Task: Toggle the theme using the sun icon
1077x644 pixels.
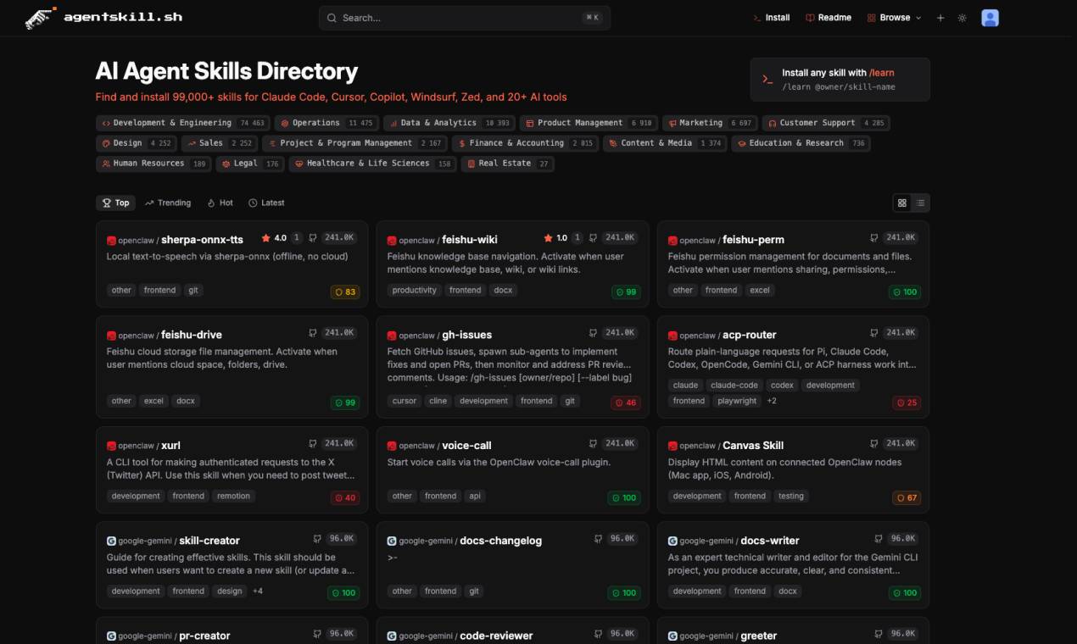Action: point(963,17)
